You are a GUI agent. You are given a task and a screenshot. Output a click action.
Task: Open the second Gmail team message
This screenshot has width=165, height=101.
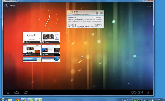point(85,26)
